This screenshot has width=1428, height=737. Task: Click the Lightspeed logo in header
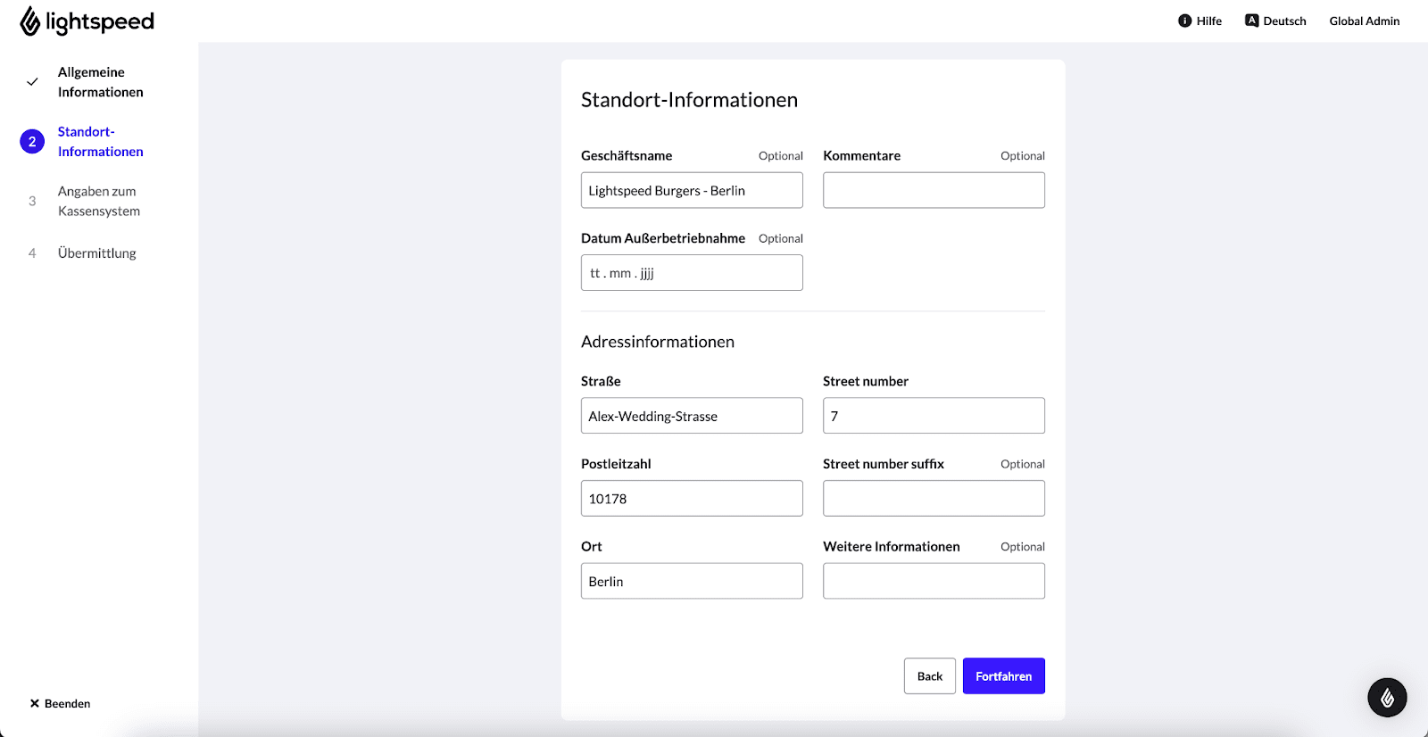coord(87,21)
